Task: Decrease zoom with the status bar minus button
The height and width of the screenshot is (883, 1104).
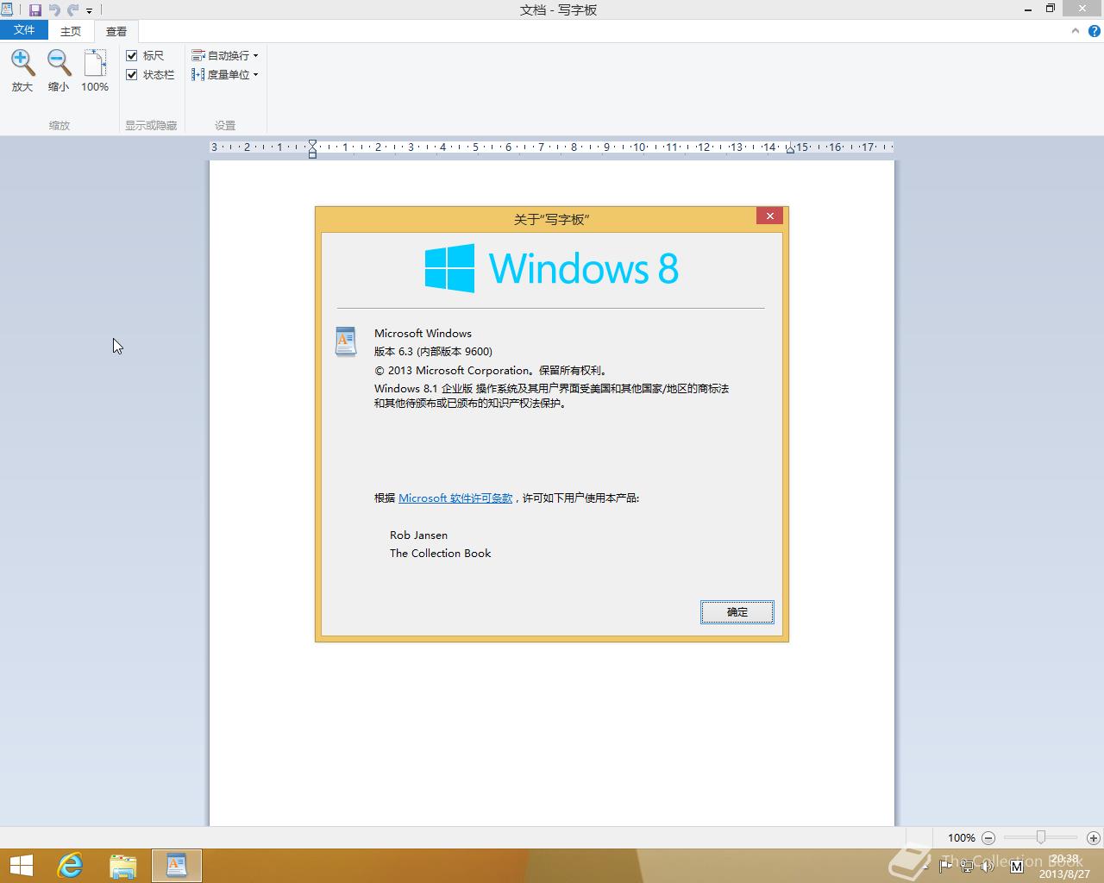Action: (988, 837)
